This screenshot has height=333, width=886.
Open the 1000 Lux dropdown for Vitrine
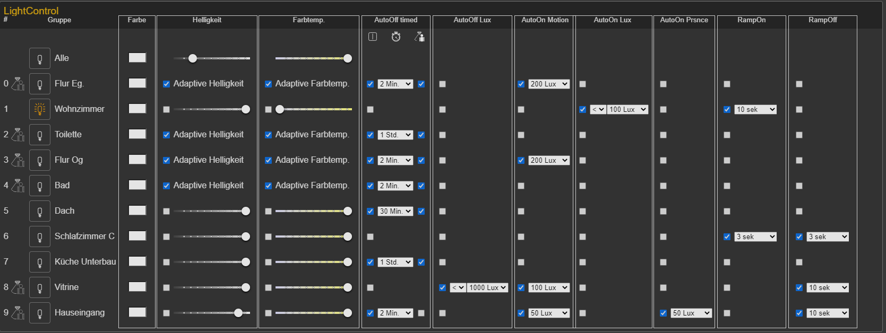pyautogui.click(x=487, y=287)
